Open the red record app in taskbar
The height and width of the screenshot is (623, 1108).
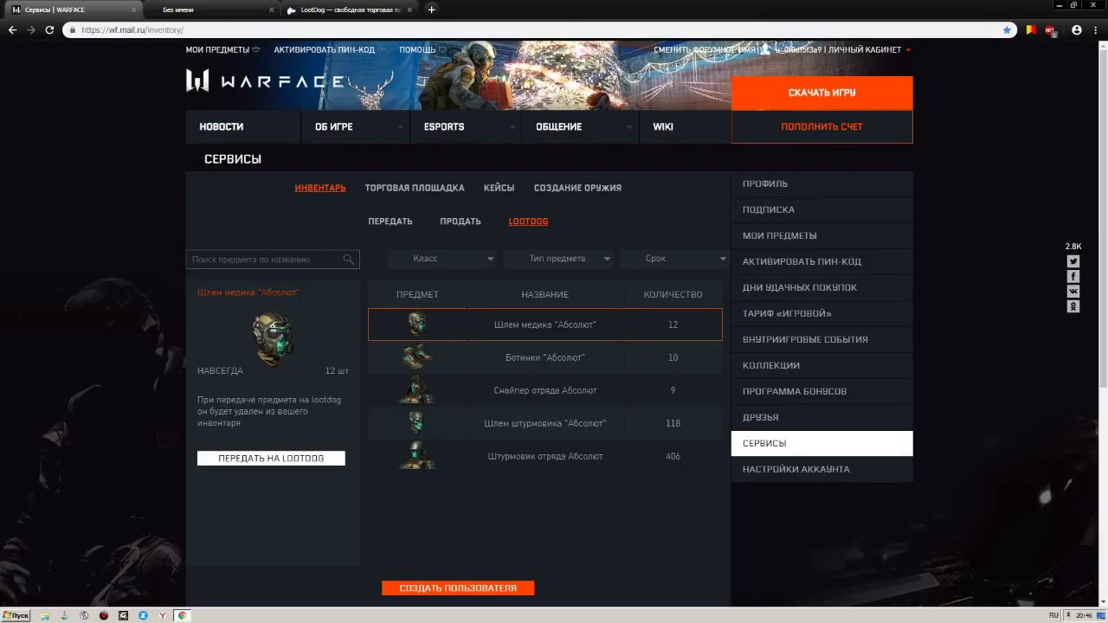click(104, 615)
